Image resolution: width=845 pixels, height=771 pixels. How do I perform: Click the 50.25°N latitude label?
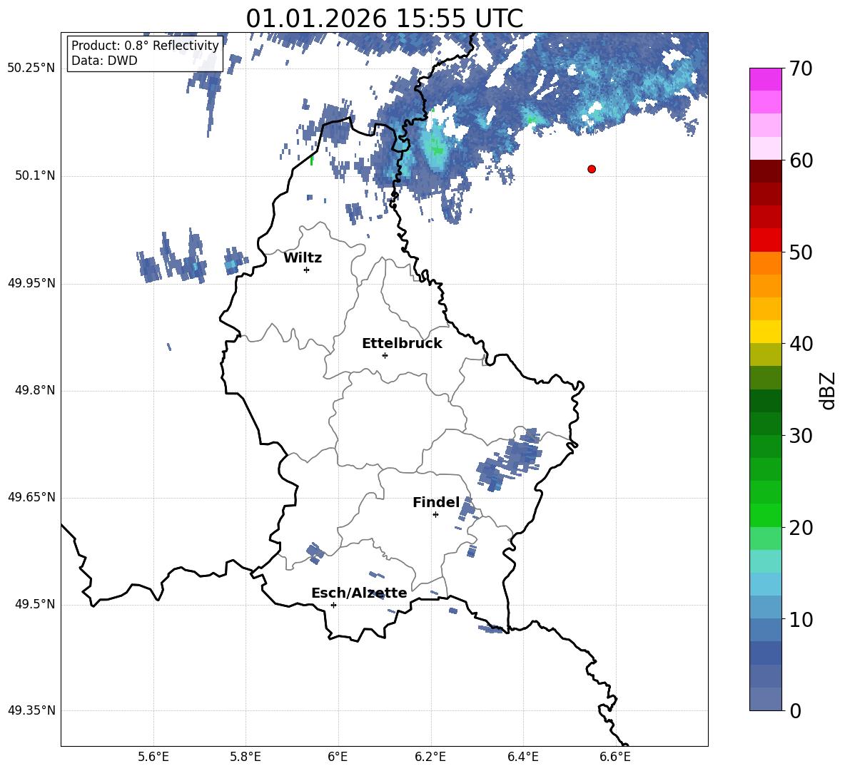pyautogui.click(x=31, y=68)
